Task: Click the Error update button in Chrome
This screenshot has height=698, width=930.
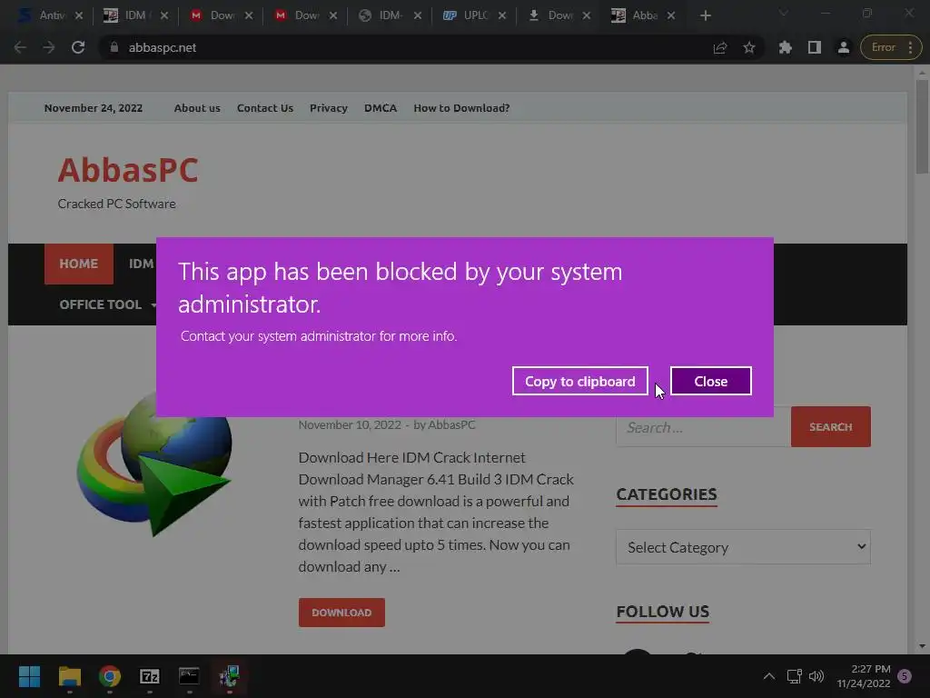Action: [x=883, y=47]
